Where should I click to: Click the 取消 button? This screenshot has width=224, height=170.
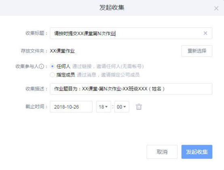[x=162, y=152]
